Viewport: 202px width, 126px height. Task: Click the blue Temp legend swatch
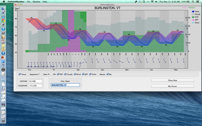193,12
